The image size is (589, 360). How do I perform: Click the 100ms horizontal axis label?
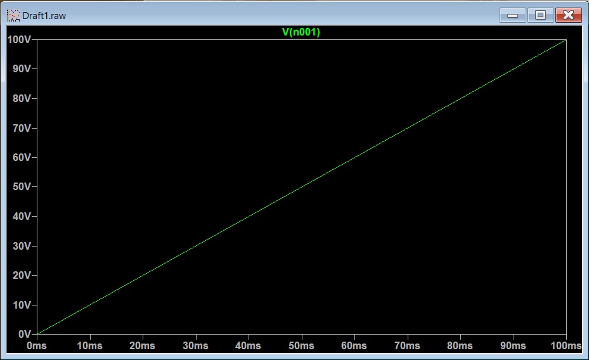coord(566,345)
